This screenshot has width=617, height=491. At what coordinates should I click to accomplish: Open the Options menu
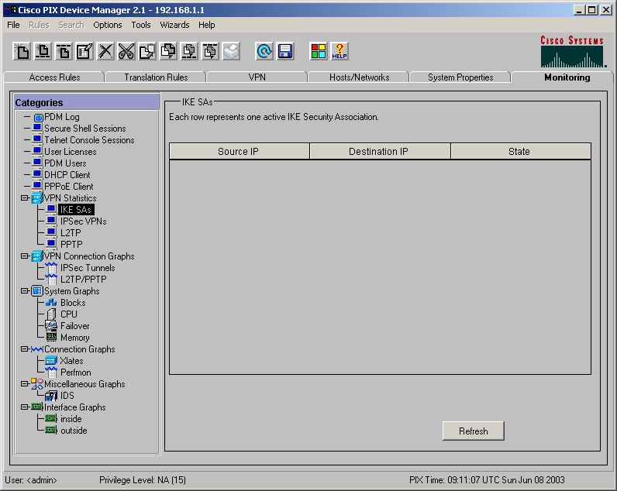[108, 25]
